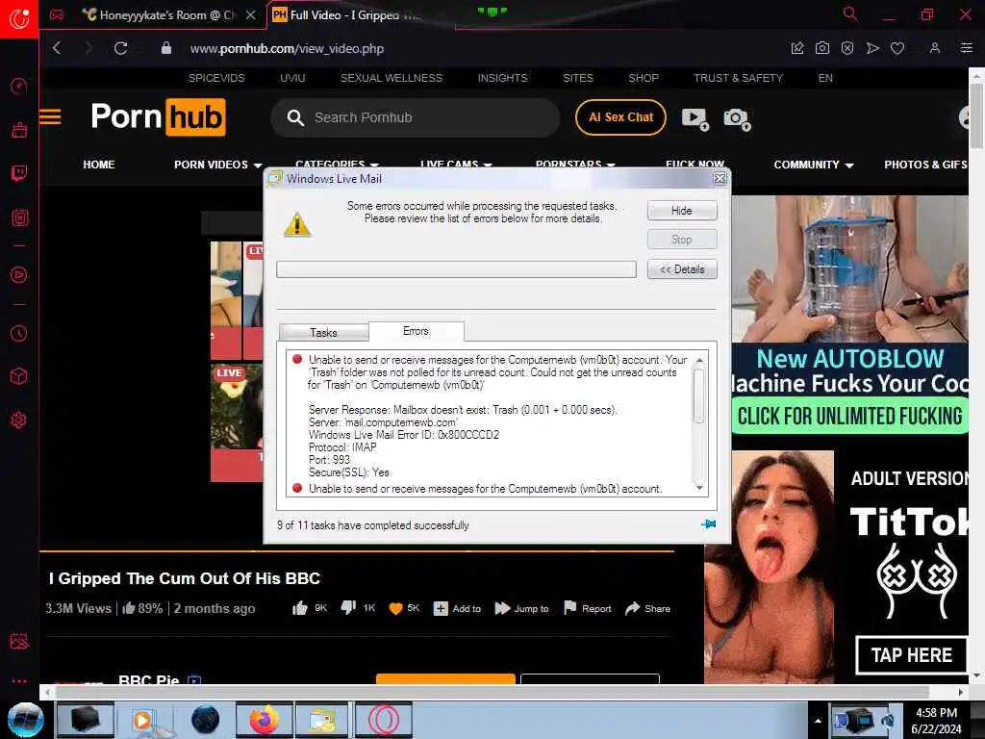Open the TRUST & SAFETY link
Image resolution: width=985 pixels, height=739 pixels.
pyautogui.click(x=738, y=78)
